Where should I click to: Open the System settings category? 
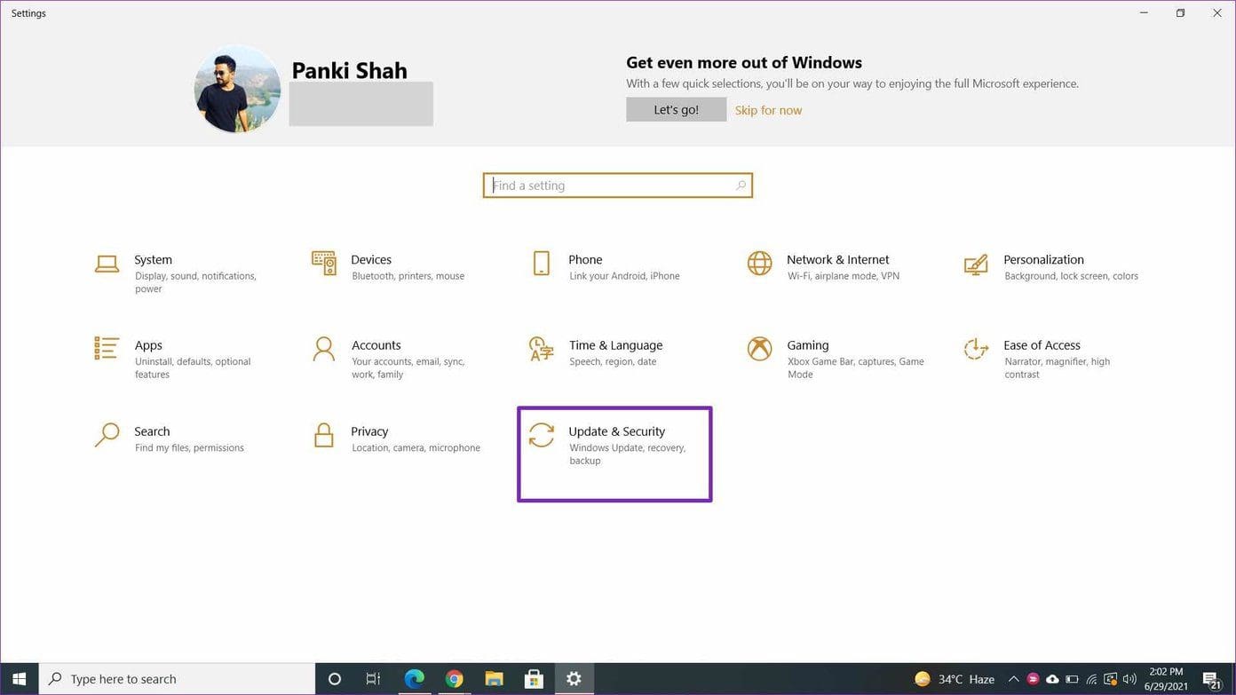(x=176, y=274)
